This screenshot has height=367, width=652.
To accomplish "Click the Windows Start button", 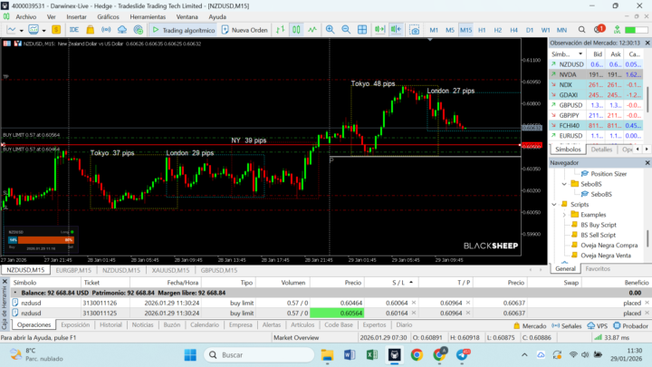I will pos(190,355).
